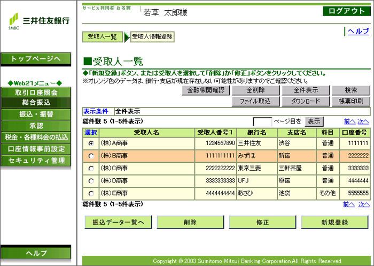Open 取引口座照会 menu item
The width and height of the screenshot is (374, 266).
pos(36,93)
